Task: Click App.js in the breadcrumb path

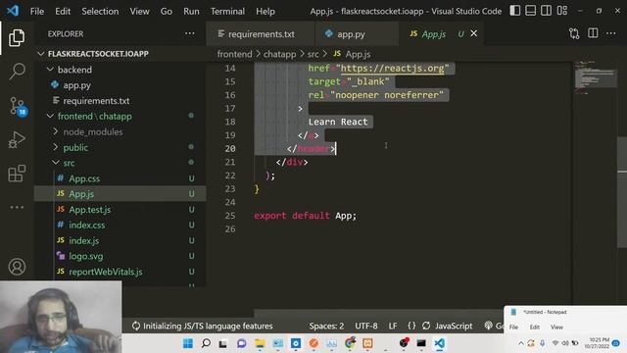Action: point(358,54)
